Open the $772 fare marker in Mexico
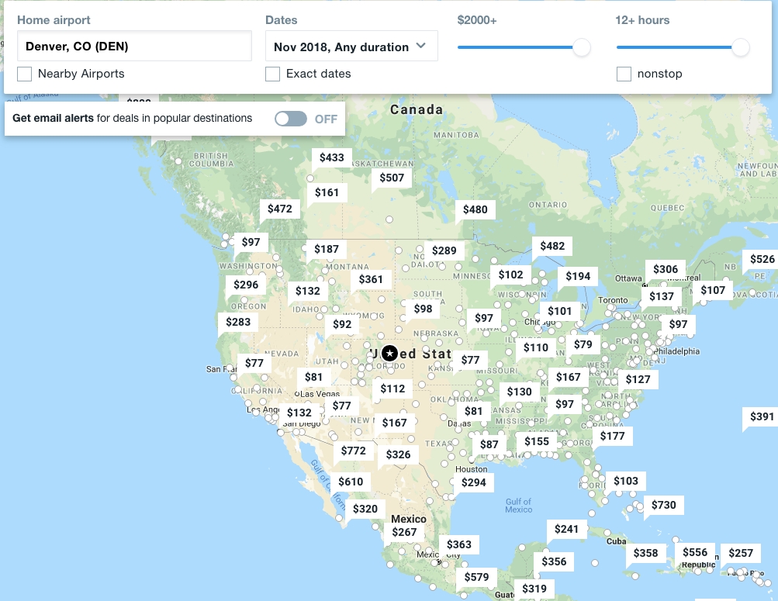 [353, 451]
